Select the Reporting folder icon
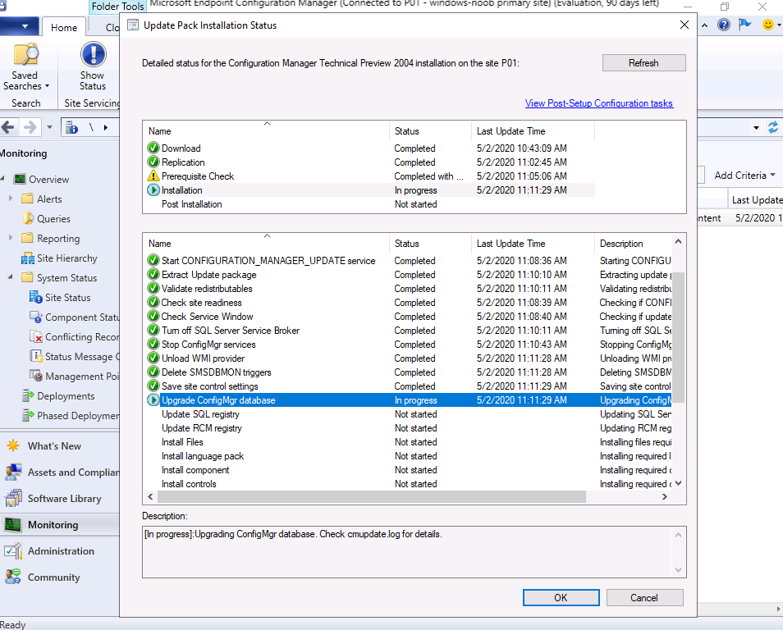783x630 pixels. click(x=27, y=238)
